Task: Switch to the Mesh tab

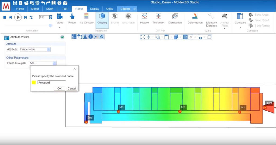Action: point(50,9)
